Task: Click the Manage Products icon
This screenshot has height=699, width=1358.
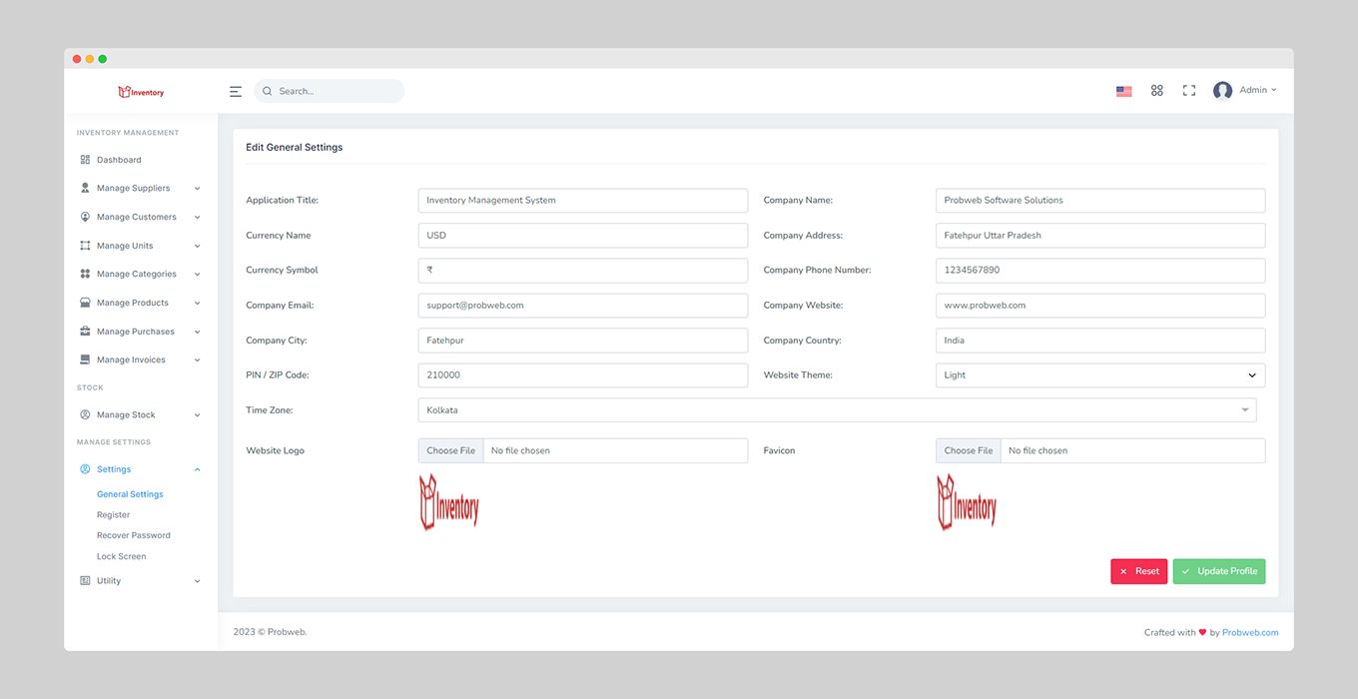Action: tap(85, 303)
